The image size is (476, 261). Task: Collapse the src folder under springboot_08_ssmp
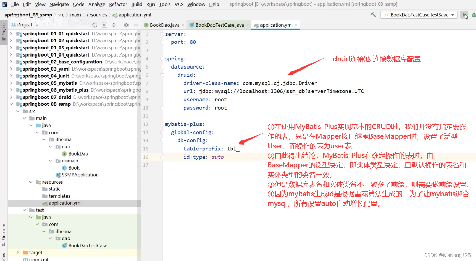[x=18, y=111]
